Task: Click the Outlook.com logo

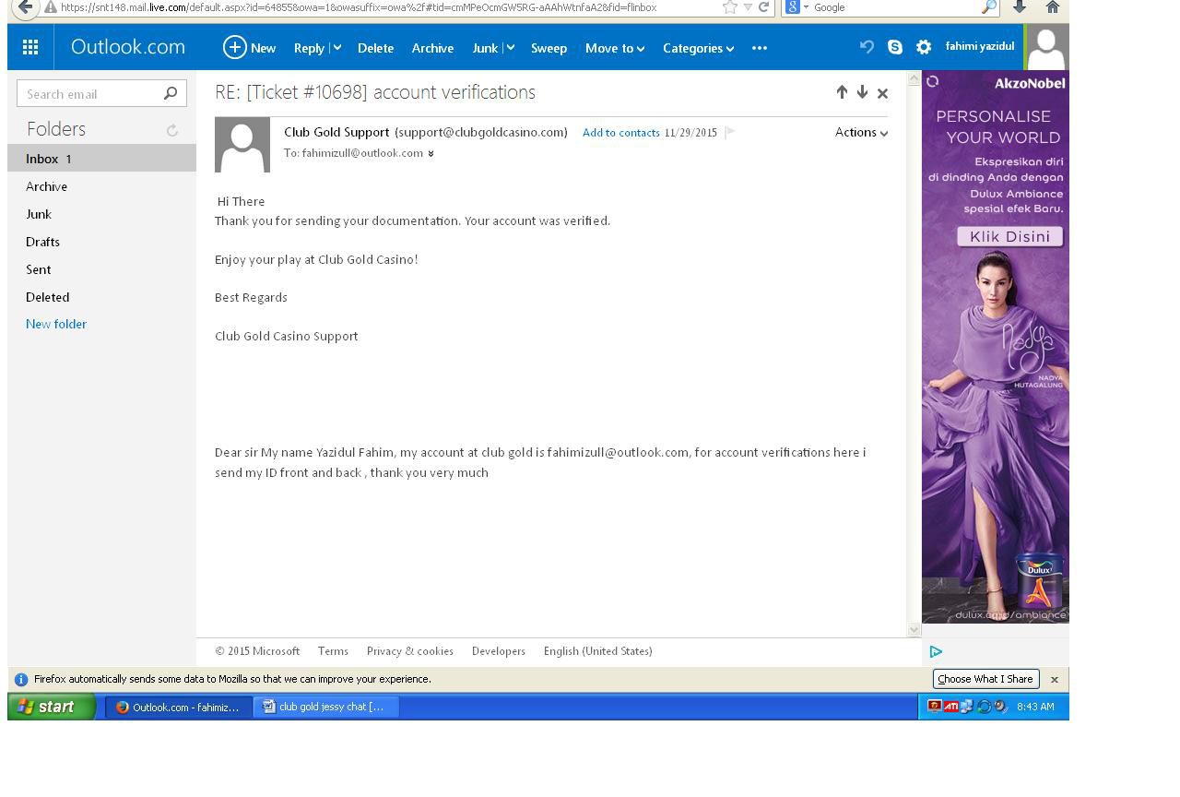Action: 128,47
